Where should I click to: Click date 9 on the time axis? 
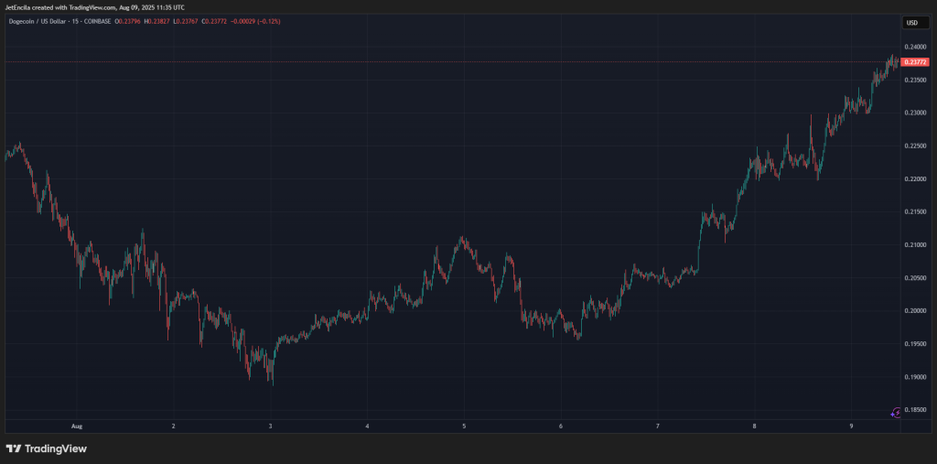tap(851, 426)
